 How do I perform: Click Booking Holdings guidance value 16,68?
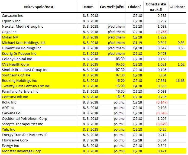180,81
